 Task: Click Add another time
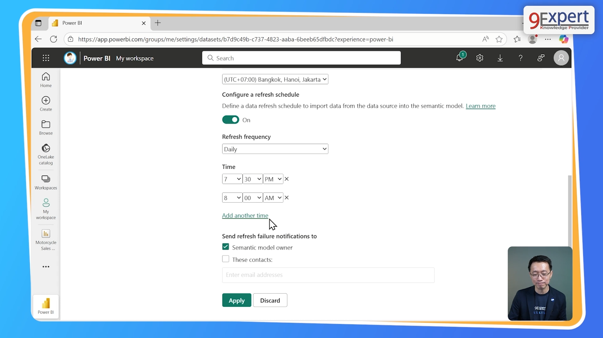[x=245, y=215]
